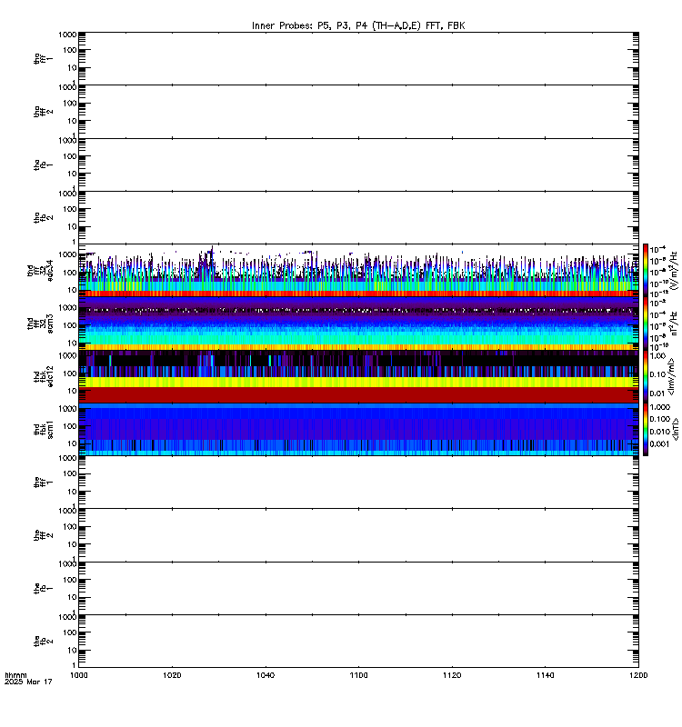Click the "1040" time axis label
The height and width of the screenshot is (727, 682).
pyautogui.click(x=266, y=675)
